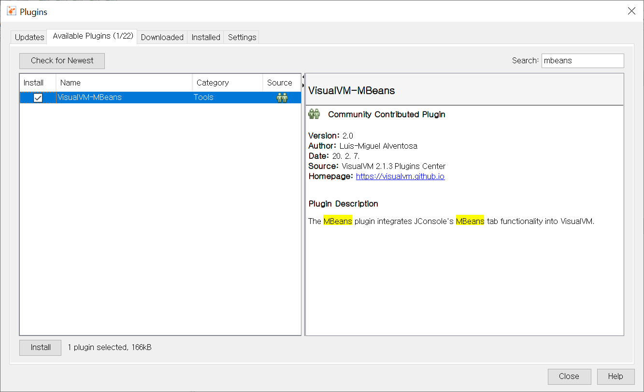Uncheck the VisualVM-MBeans install checkbox
Viewport: 644px width, 392px height.
[x=38, y=98]
